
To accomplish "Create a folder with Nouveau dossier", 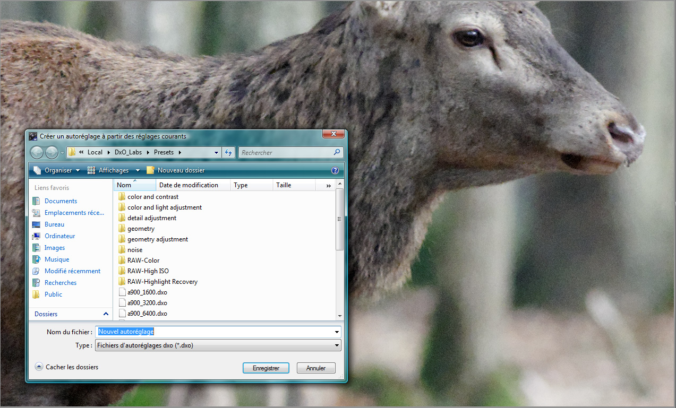I will (x=176, y=170).
